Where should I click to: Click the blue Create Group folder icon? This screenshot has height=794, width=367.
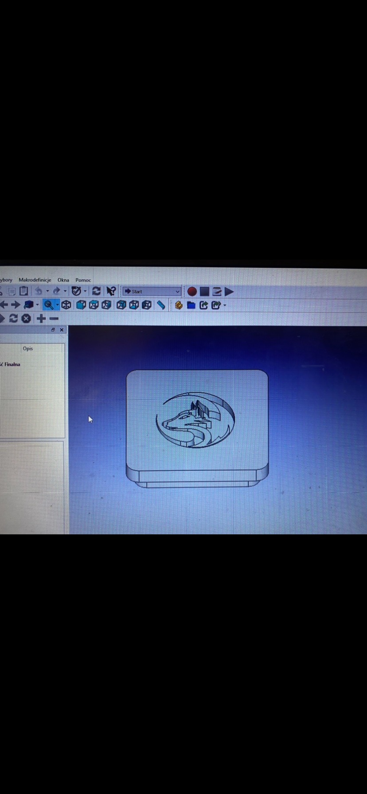click(191, 305)
